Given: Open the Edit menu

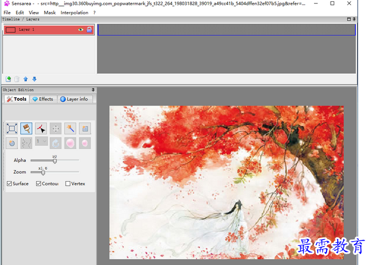Looking at the screenshot, I should (20, 13).
